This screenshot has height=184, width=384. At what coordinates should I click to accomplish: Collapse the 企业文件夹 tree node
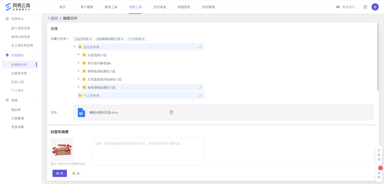tap(74, 46)
